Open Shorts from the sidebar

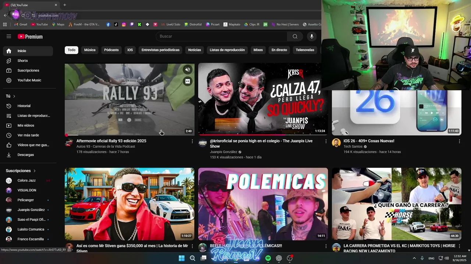click(28, 60)
